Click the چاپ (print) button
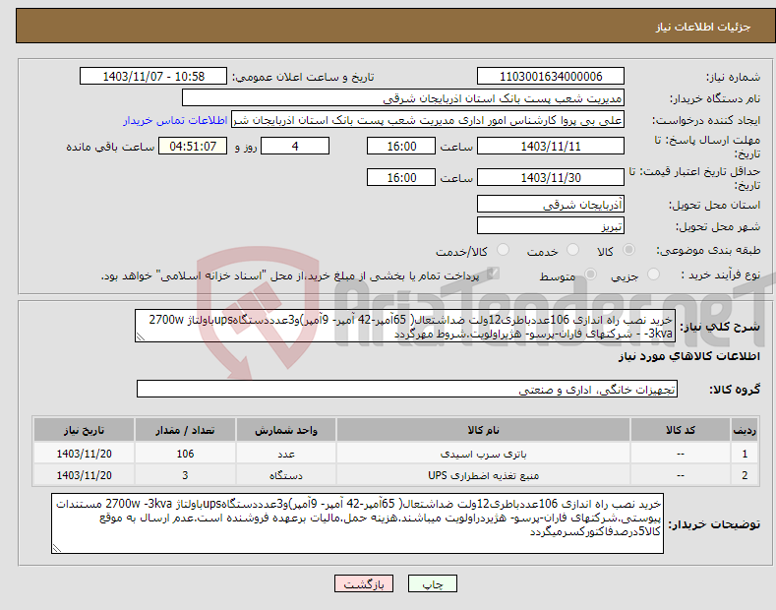776x610 pixels. (432, 583)
